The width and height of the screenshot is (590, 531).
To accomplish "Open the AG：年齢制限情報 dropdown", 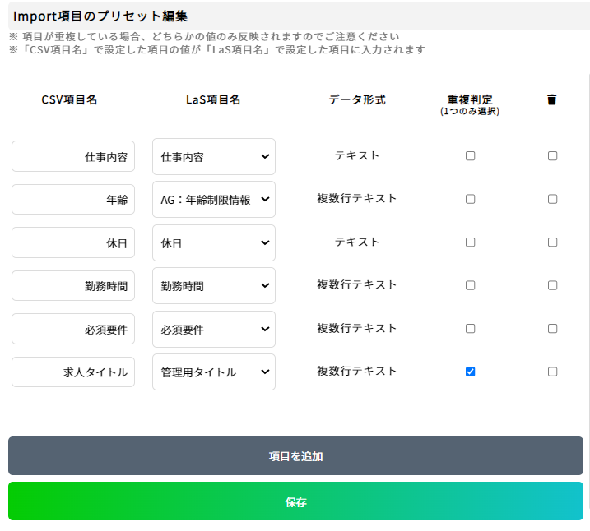I will 214,199.
